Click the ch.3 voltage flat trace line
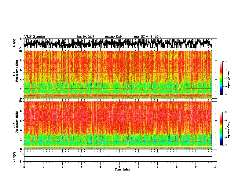The width and height of the screenshot is (242, 187). [x=118, y=156]
